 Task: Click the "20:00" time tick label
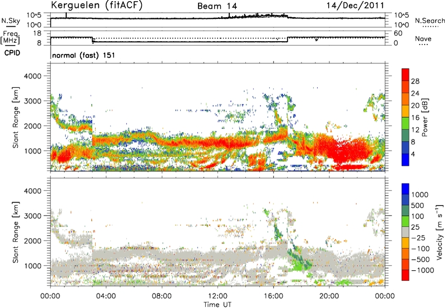329,296
